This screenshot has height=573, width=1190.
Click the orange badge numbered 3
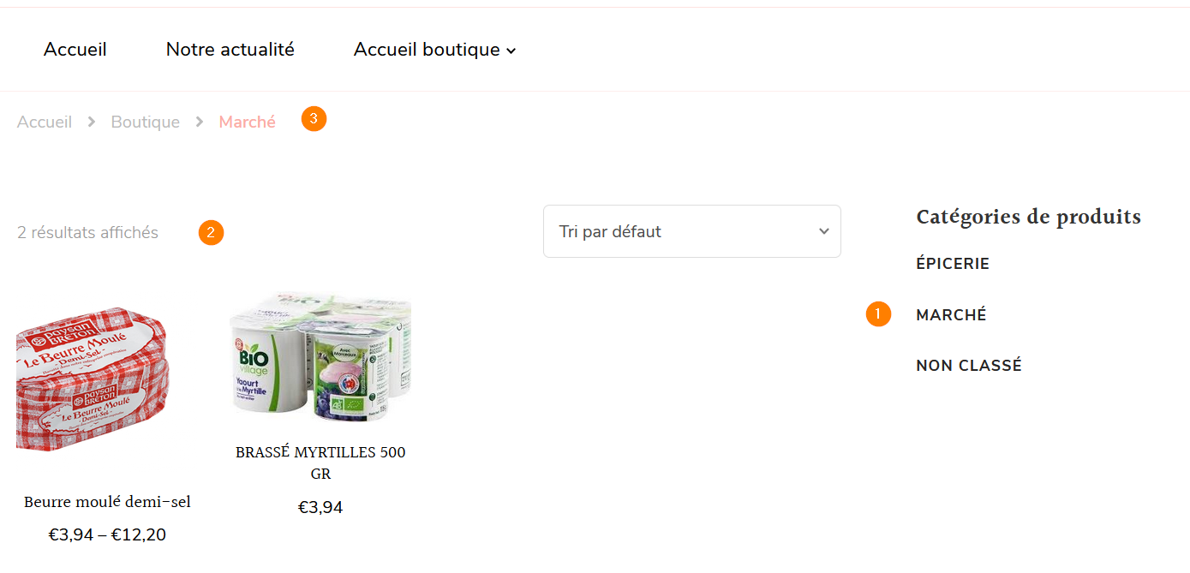314,119
